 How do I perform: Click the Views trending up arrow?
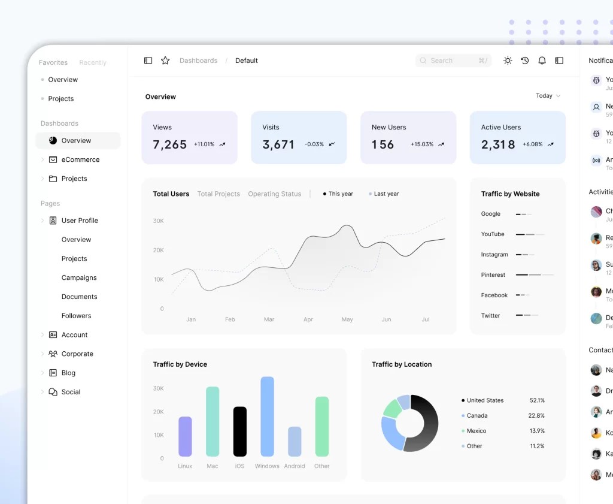[223, 144]
